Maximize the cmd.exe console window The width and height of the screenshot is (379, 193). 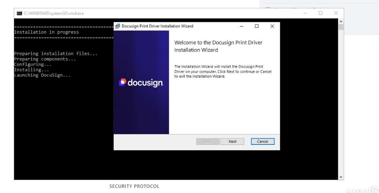(320, 13)
